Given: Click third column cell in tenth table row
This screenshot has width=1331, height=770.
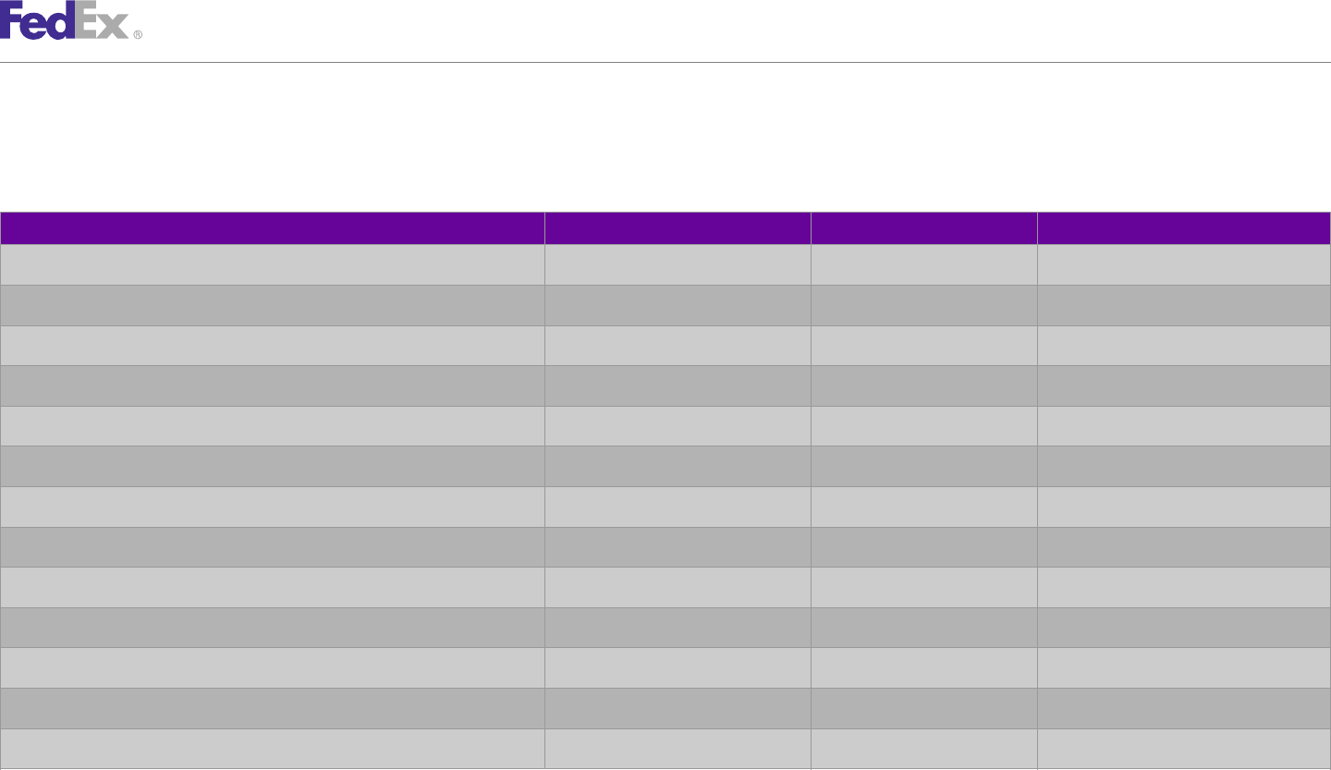Looking at the screenshot, I should pyautogui.click(x=924, y=628).
